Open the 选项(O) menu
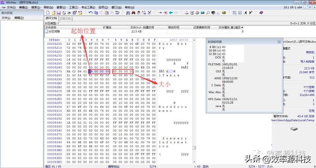 tap(103, 7)
